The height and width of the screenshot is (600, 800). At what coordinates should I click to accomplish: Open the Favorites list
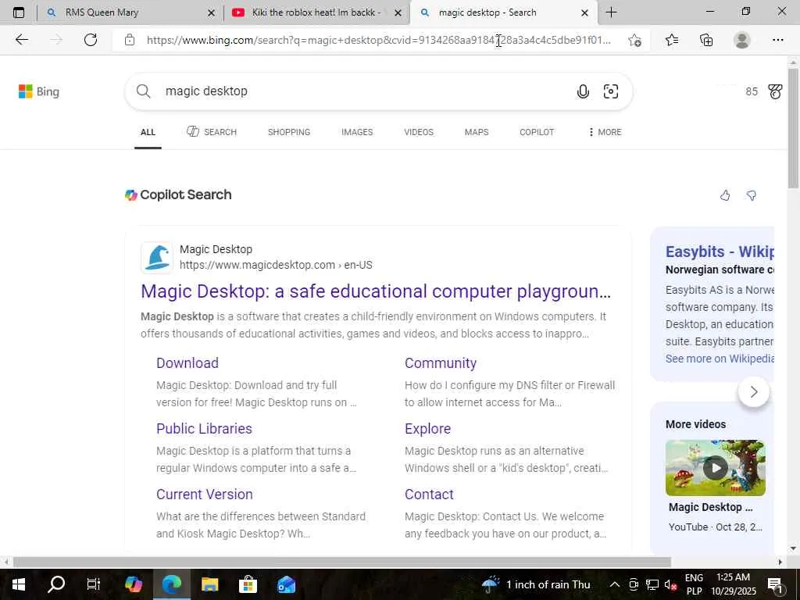tap(672, 40)
